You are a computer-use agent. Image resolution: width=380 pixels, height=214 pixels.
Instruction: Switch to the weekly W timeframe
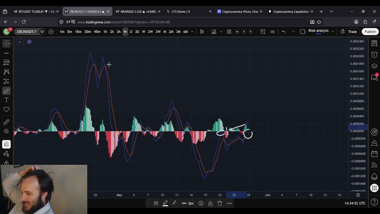[143, 32]
